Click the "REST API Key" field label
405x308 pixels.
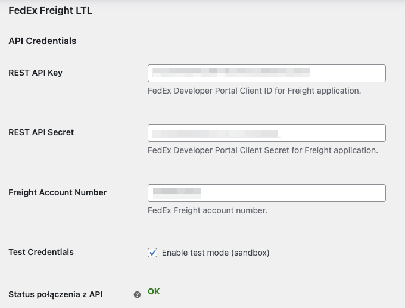[x=35, y=73]
